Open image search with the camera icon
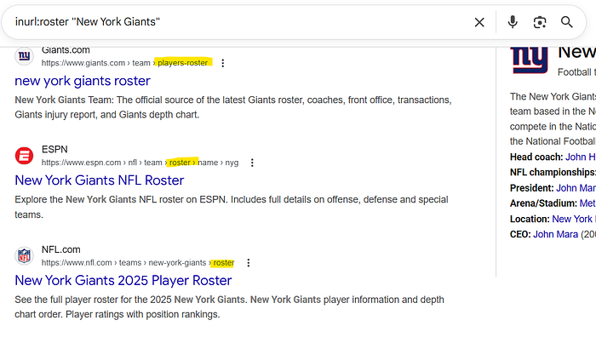This screenshot has height=343, width=596. pyautogui.click(x=540, y=22)
